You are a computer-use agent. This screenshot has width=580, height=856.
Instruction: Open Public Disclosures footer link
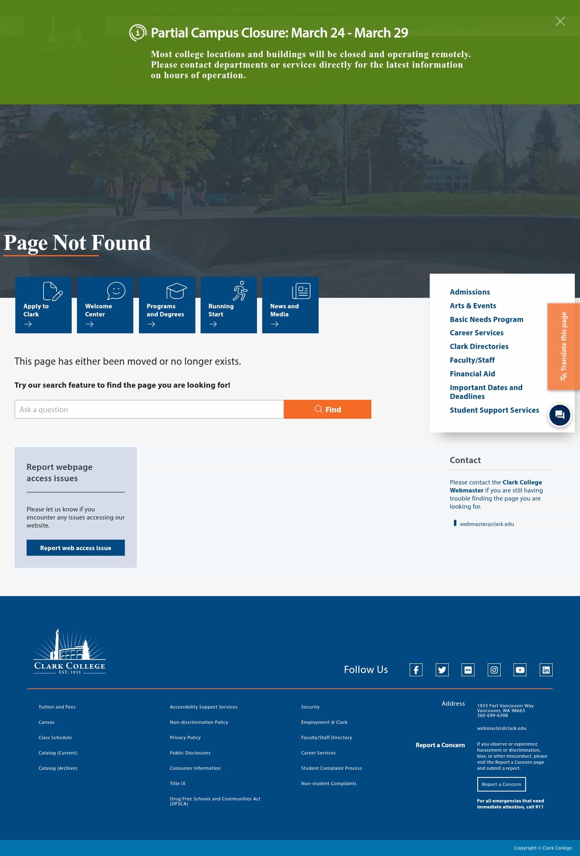[x=190, y=753]
